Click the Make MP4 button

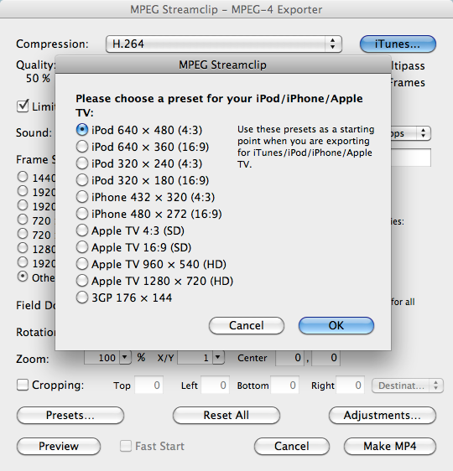coord(390,446)
